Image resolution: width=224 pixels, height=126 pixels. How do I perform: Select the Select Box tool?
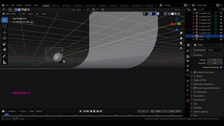coord(5,20)
